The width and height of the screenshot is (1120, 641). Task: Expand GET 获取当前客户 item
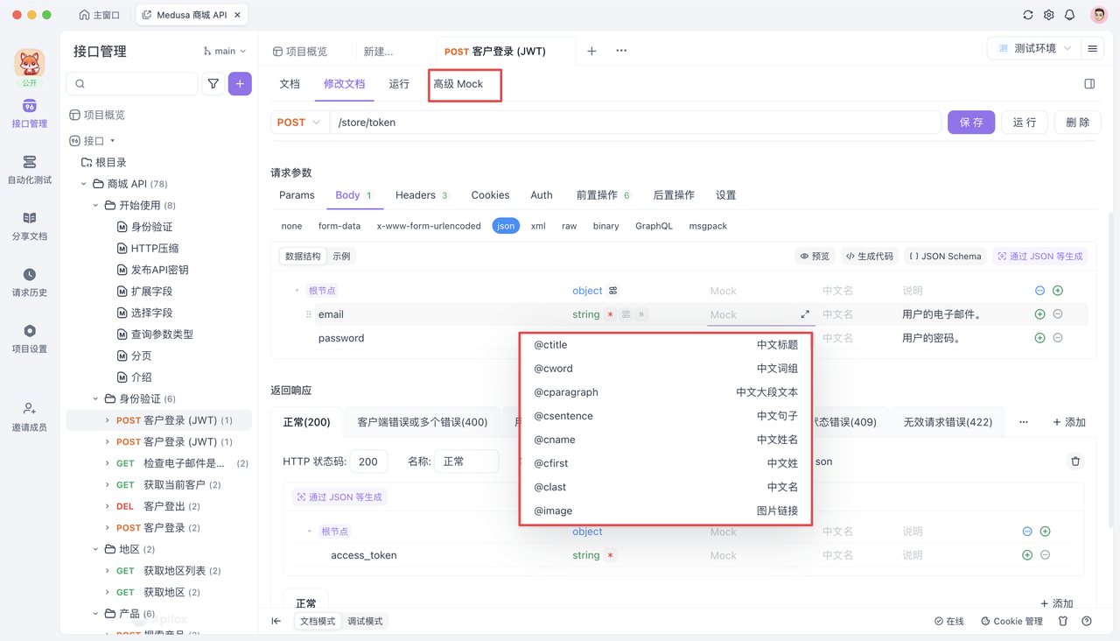pyautogui.click(x=108, y=485)
